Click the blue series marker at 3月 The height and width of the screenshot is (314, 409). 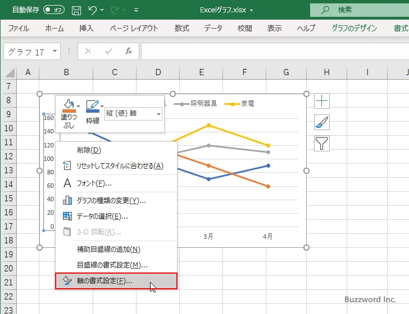coord(208,179)
